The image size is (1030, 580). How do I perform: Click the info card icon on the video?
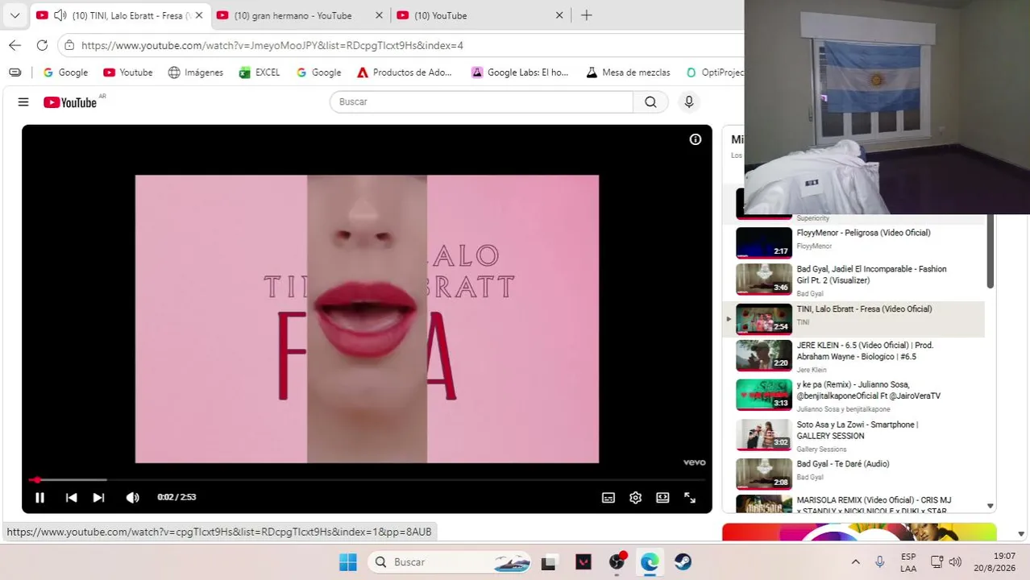(x=696, y=139)
